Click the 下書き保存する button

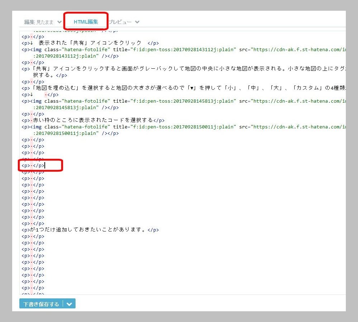point(41,304)
